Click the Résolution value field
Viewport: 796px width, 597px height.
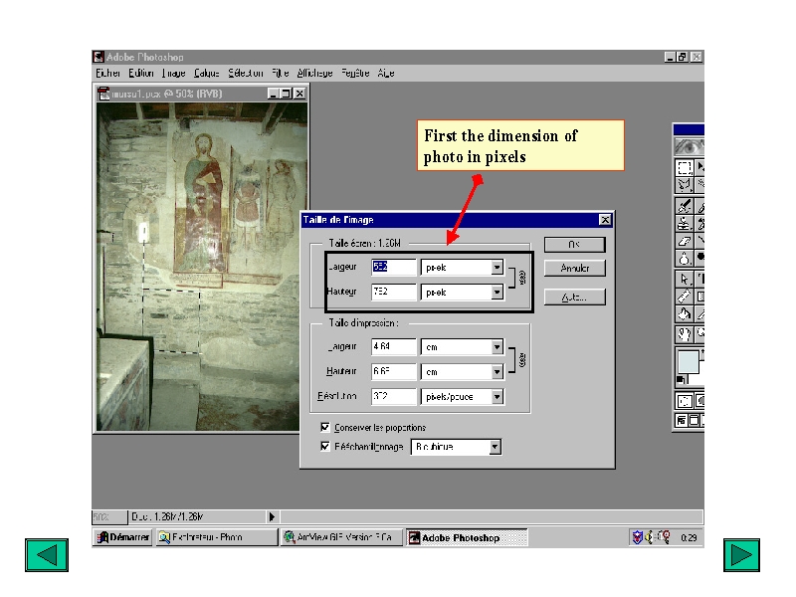(x=393, y=396)
